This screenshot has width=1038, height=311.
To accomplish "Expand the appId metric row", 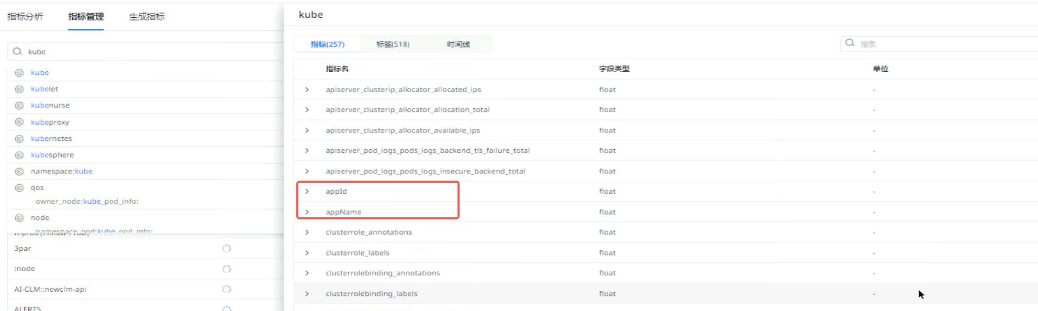I will click(307, 192).
